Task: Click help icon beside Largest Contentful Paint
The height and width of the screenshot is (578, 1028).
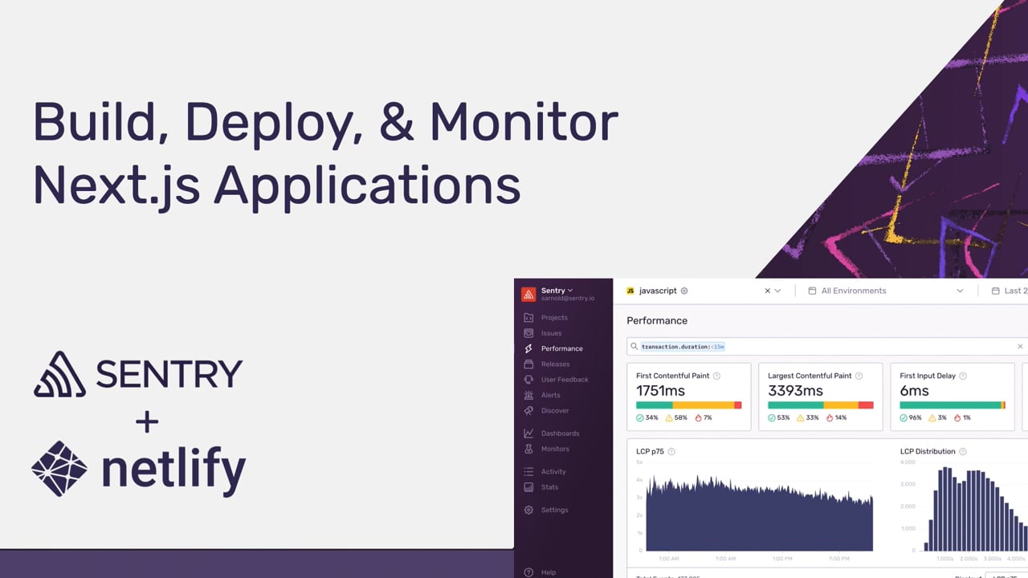Action: (859, 376)
